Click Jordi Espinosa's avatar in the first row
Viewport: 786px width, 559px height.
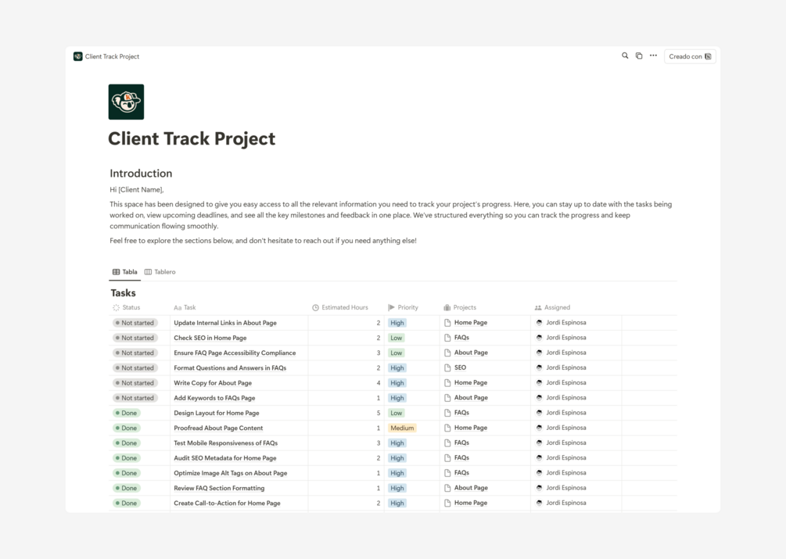(x=539, y=323)
